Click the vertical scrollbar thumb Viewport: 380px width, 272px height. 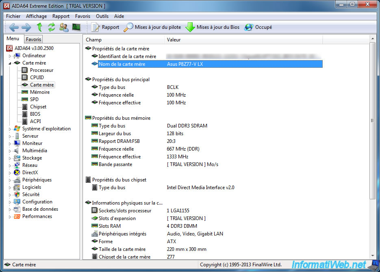(x=373, y=121)
